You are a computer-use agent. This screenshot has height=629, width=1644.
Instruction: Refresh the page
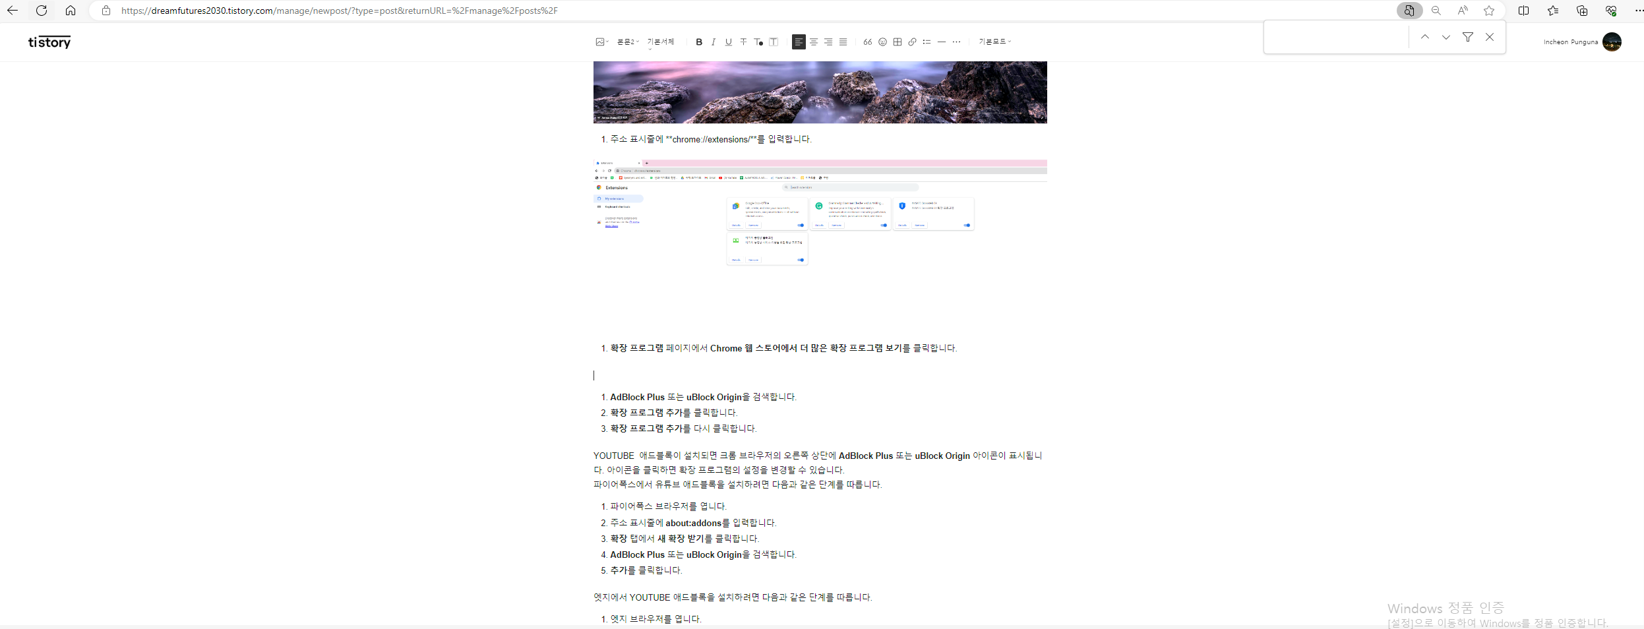click(42, 11)
